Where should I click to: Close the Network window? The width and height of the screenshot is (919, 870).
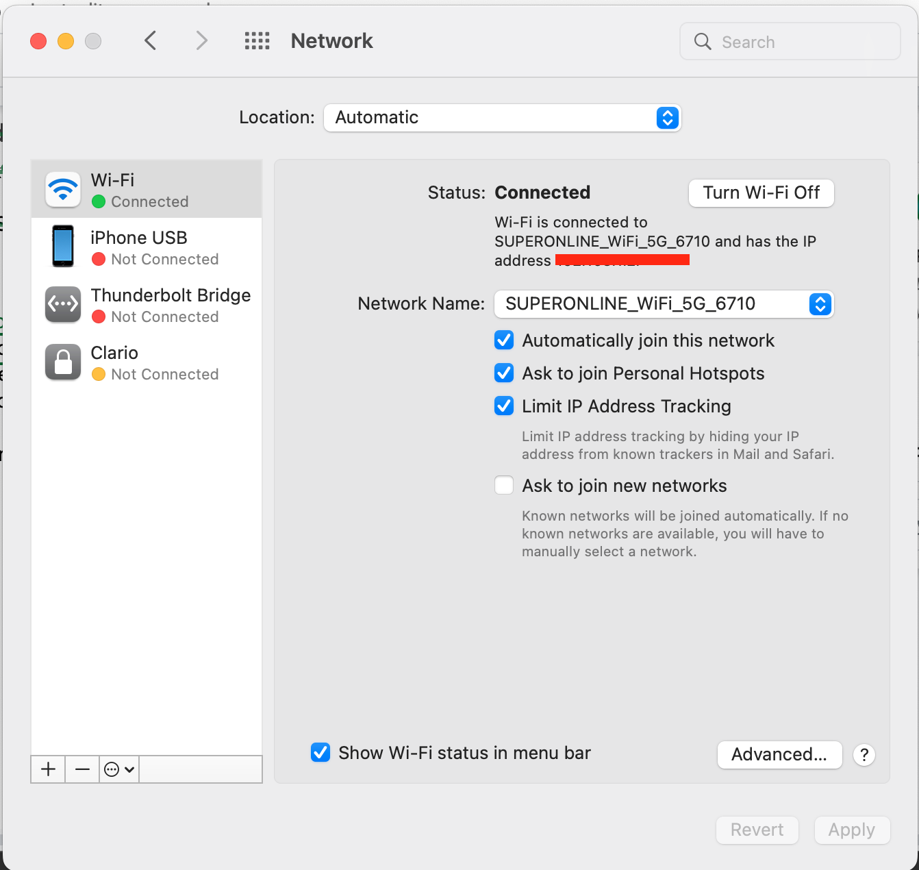(38, 41)
